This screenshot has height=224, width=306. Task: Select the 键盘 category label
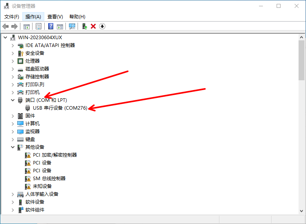pyautogui.click(x=30, y=139)
